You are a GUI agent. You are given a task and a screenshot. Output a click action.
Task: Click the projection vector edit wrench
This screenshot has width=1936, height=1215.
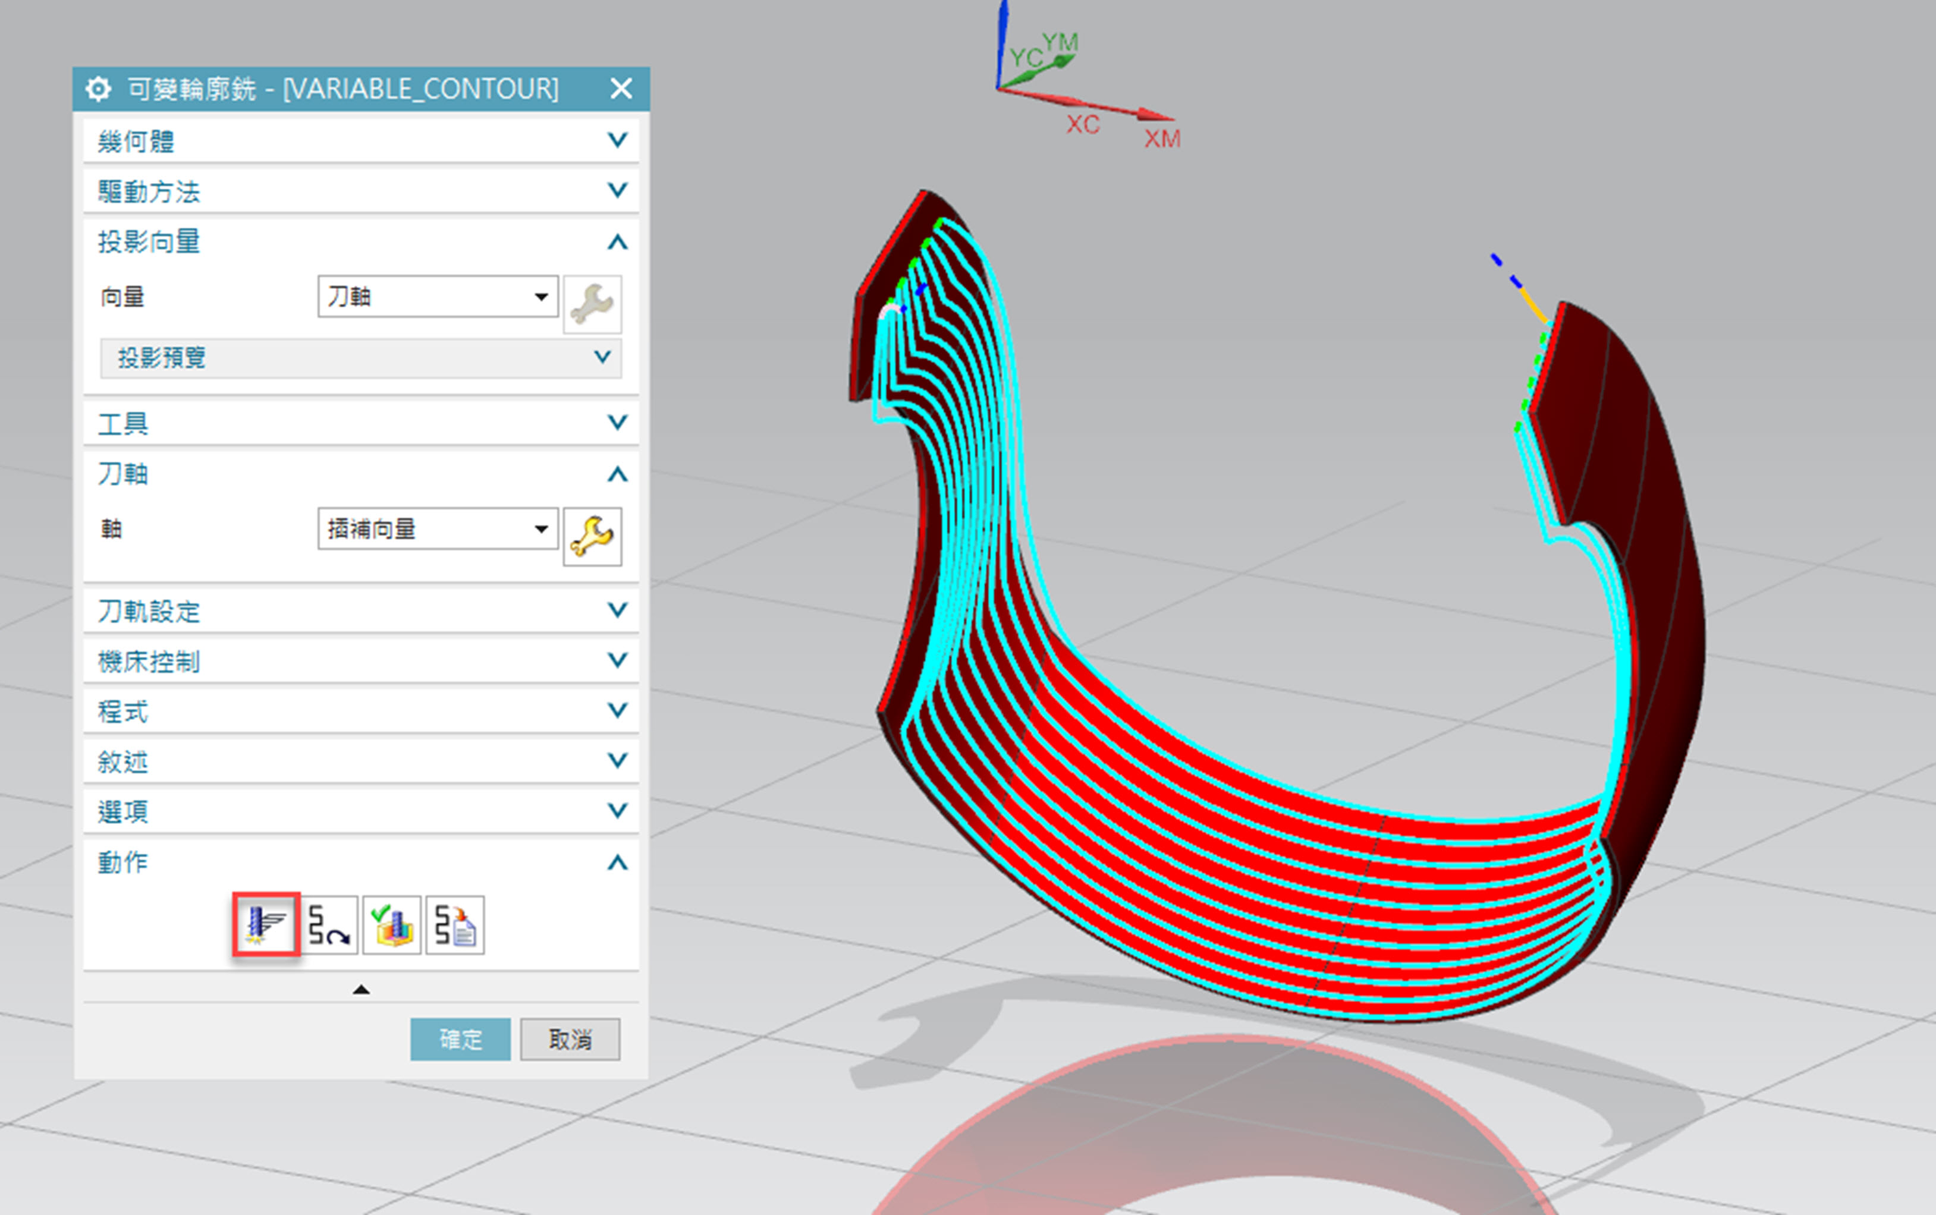[592, 304]
